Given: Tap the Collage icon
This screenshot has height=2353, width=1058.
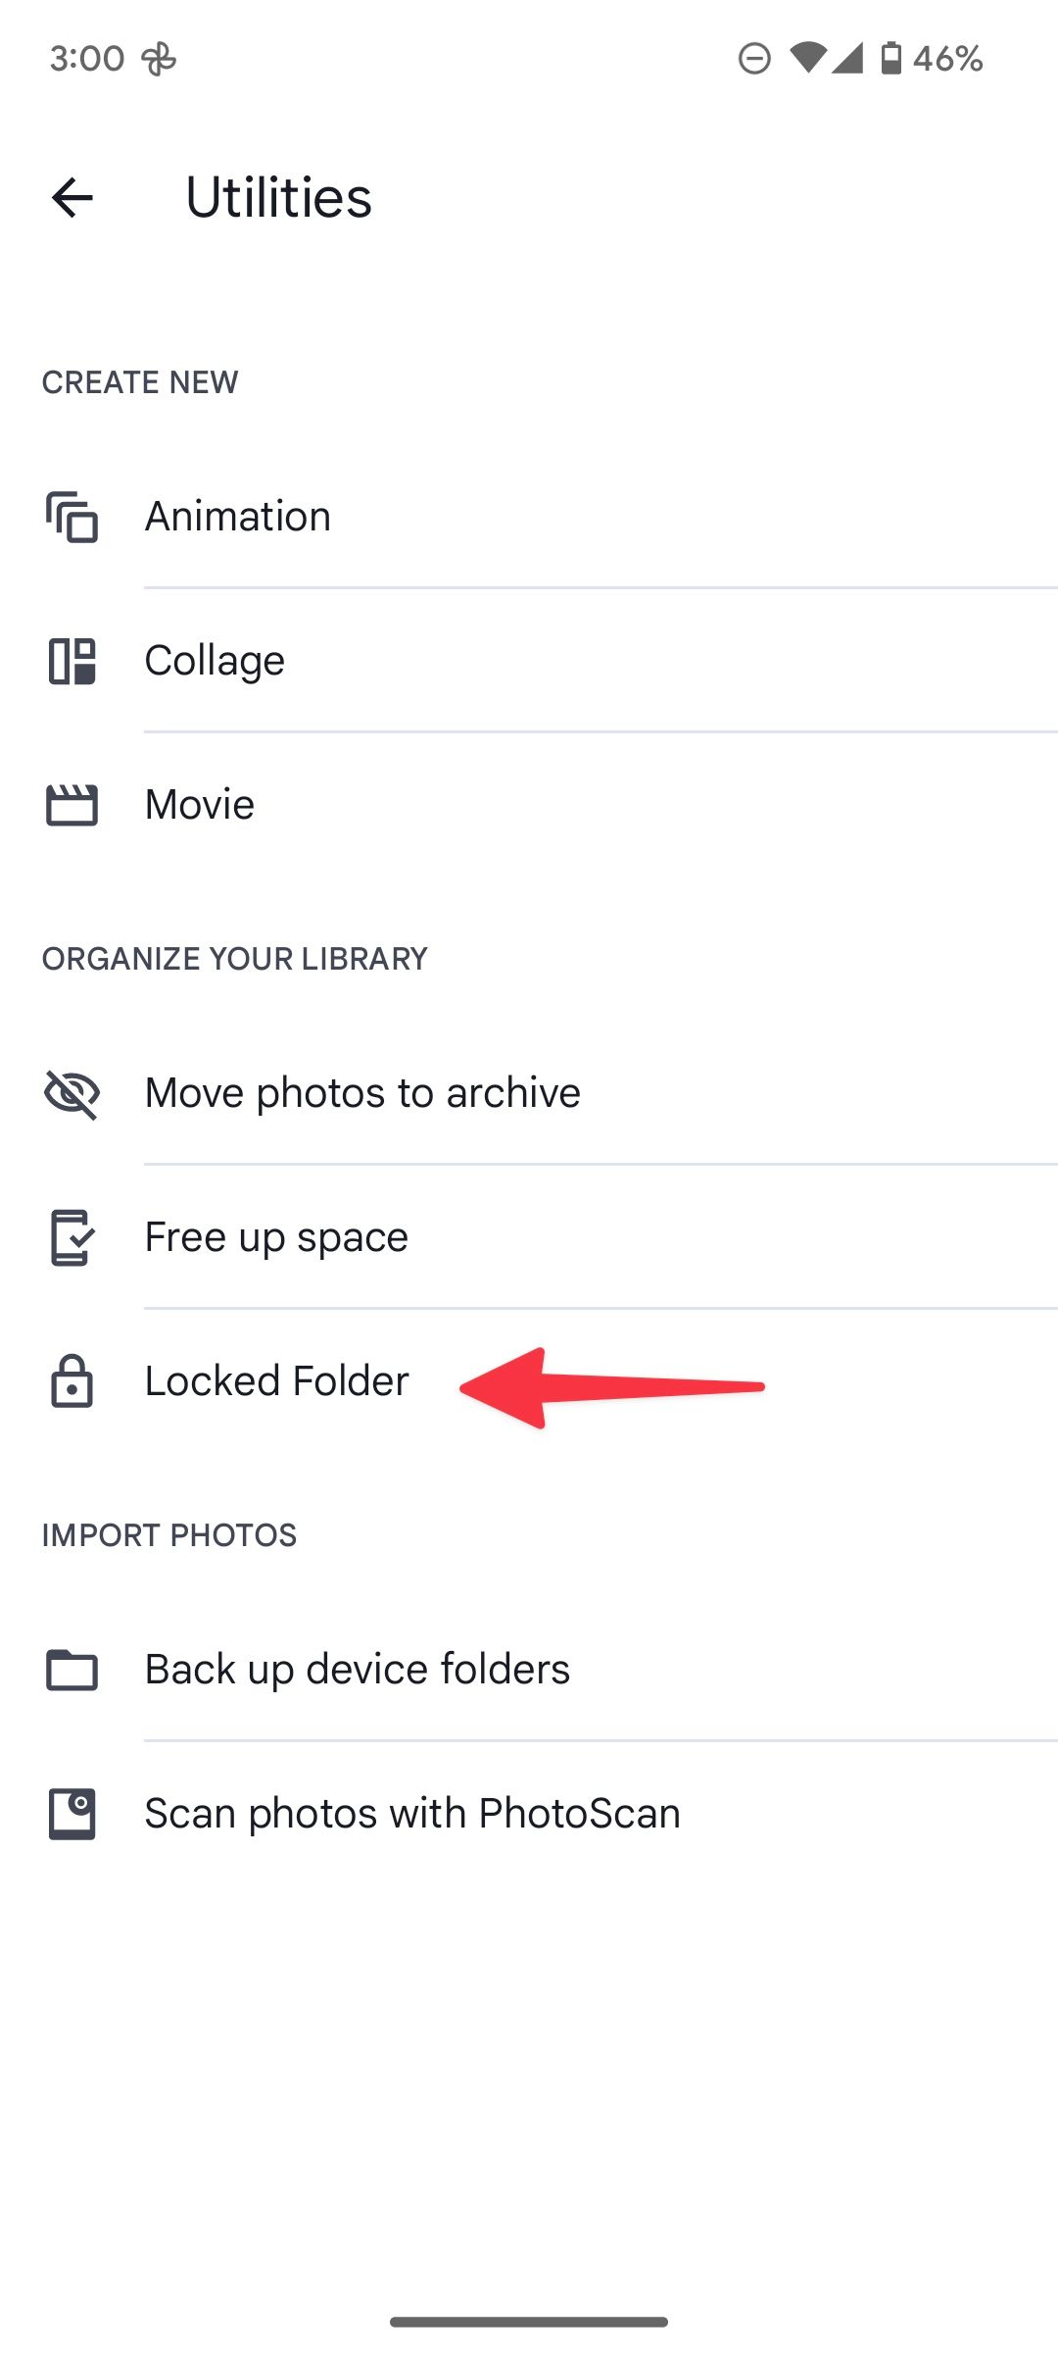Looking at the screenshot, I should coord(71,660).
